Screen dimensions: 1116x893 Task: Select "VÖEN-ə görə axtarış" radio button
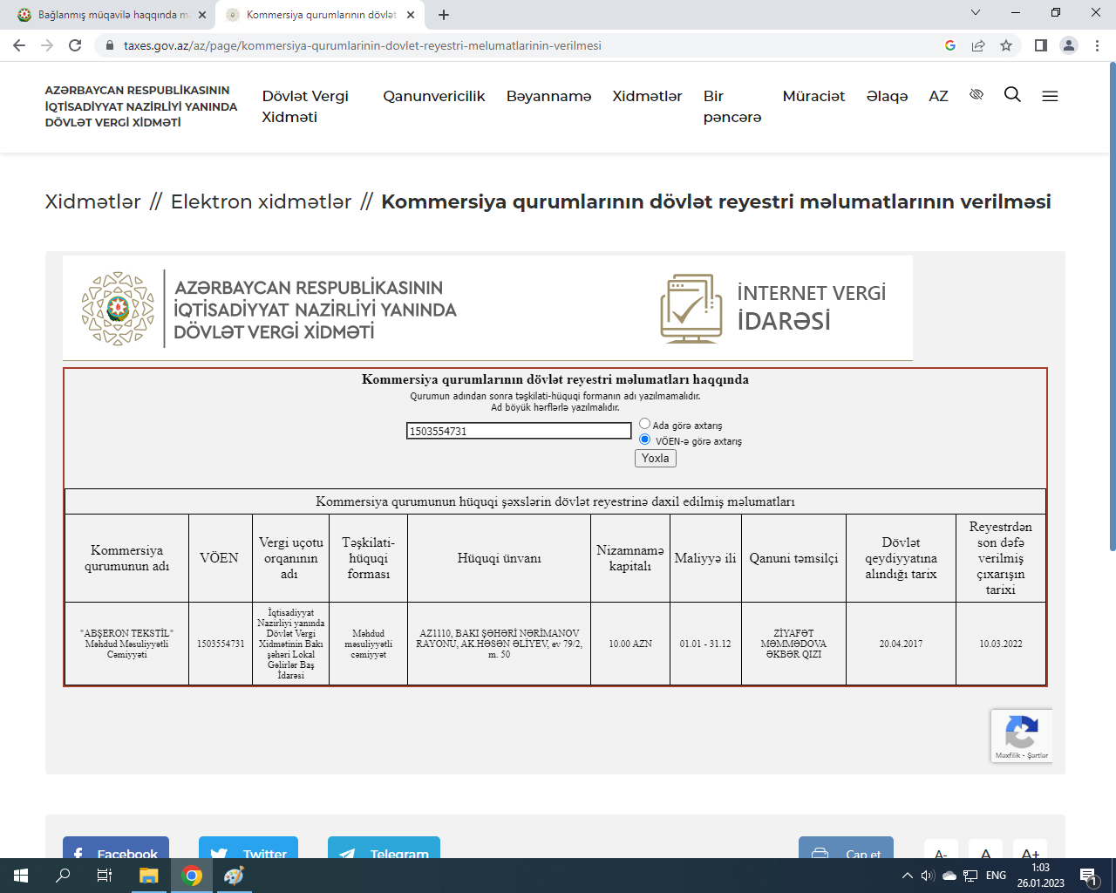click(x=645, y=440)
